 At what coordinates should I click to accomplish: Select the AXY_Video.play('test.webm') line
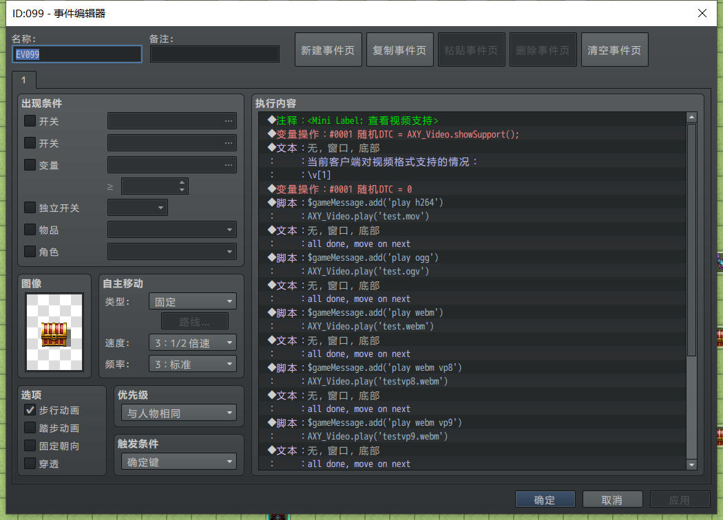click(472, 327)
